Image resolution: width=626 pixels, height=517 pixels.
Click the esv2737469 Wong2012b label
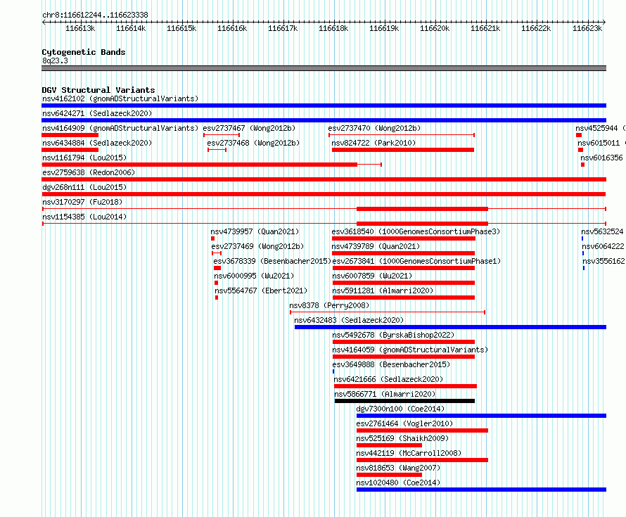(x=257, y=246)
